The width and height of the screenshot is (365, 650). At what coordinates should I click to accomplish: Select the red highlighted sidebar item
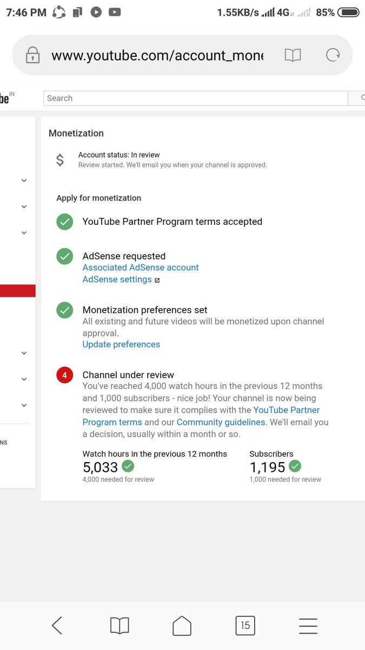pos(18,291)
